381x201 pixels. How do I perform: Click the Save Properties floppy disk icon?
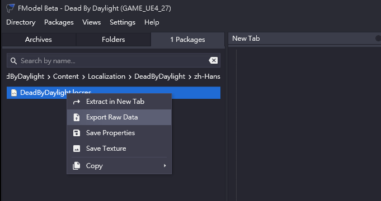tap(77, 133)
